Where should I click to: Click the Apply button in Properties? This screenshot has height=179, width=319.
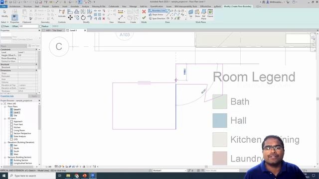point(34,96)
